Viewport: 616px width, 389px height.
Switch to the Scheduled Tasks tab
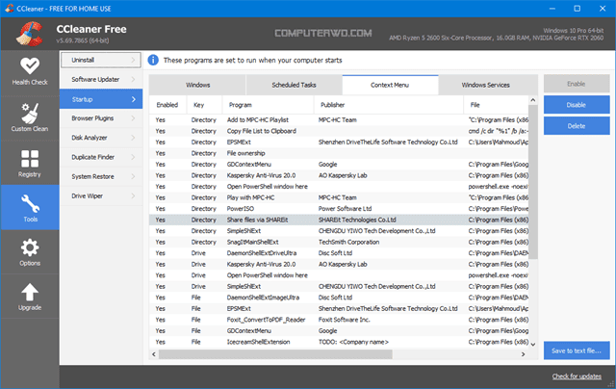(294, 85)
